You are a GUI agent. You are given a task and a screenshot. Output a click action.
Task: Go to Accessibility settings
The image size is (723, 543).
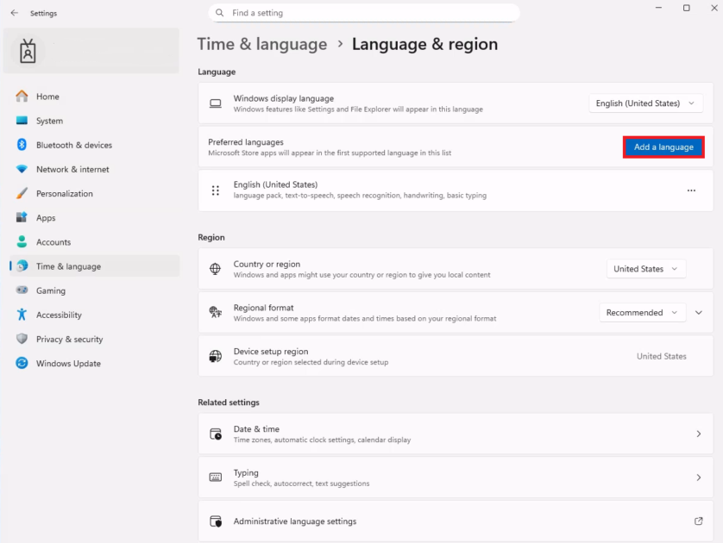(x=95, y=315)
